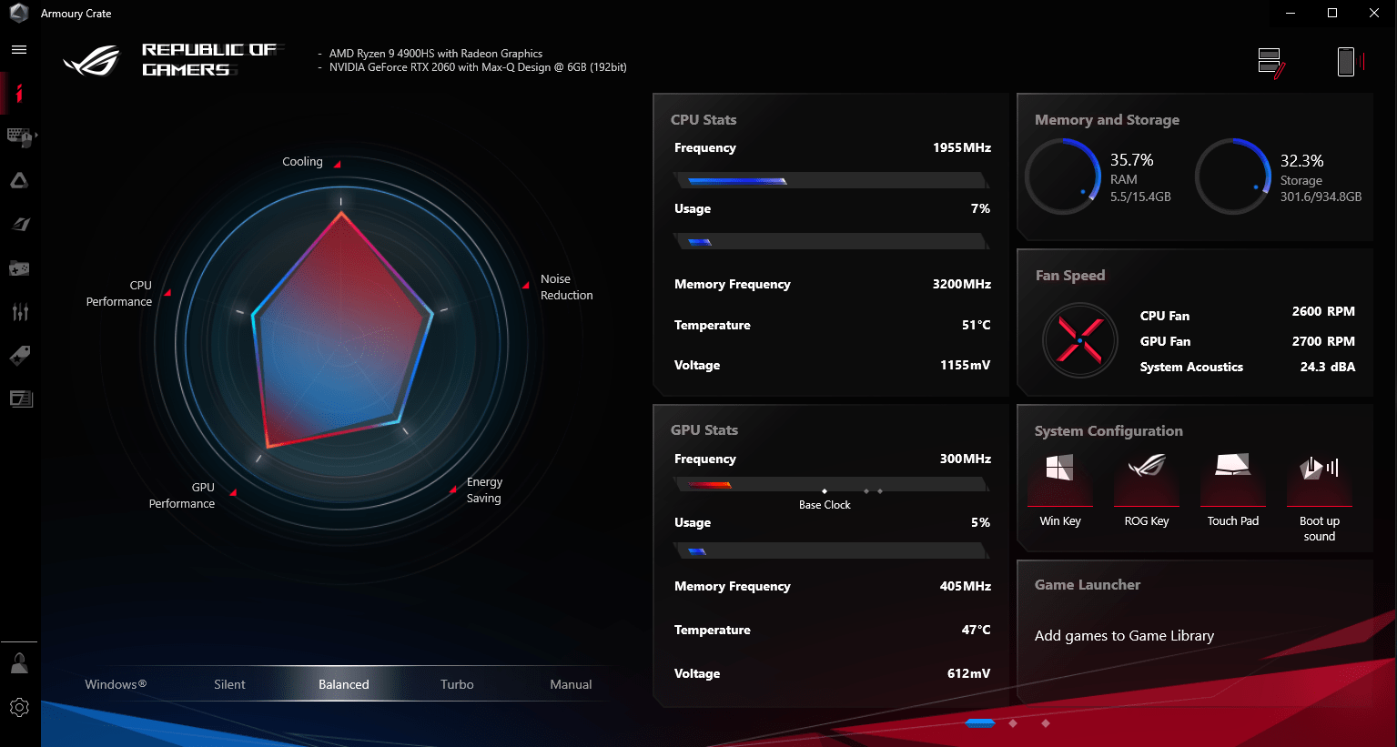The width and height of the screenshot is (1397, 747).
Task: Click the CPU Voltage 1155mV value
Action: pyautogui.click(x=966, y=365)
